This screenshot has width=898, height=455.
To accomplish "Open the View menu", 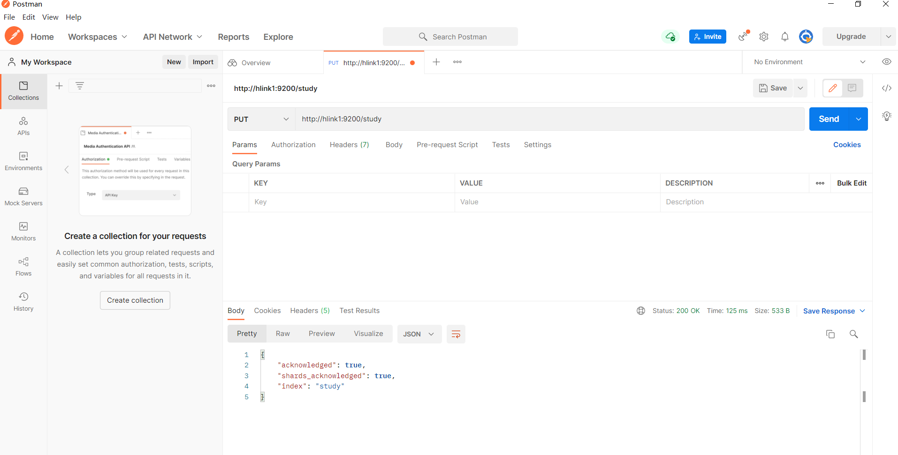I will 50,17.
